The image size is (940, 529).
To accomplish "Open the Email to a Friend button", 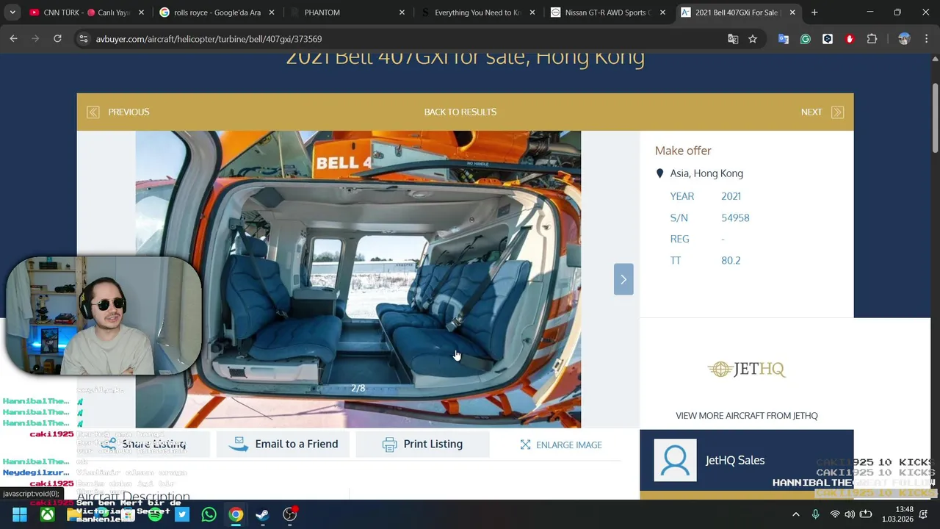I will pos(283,444).
